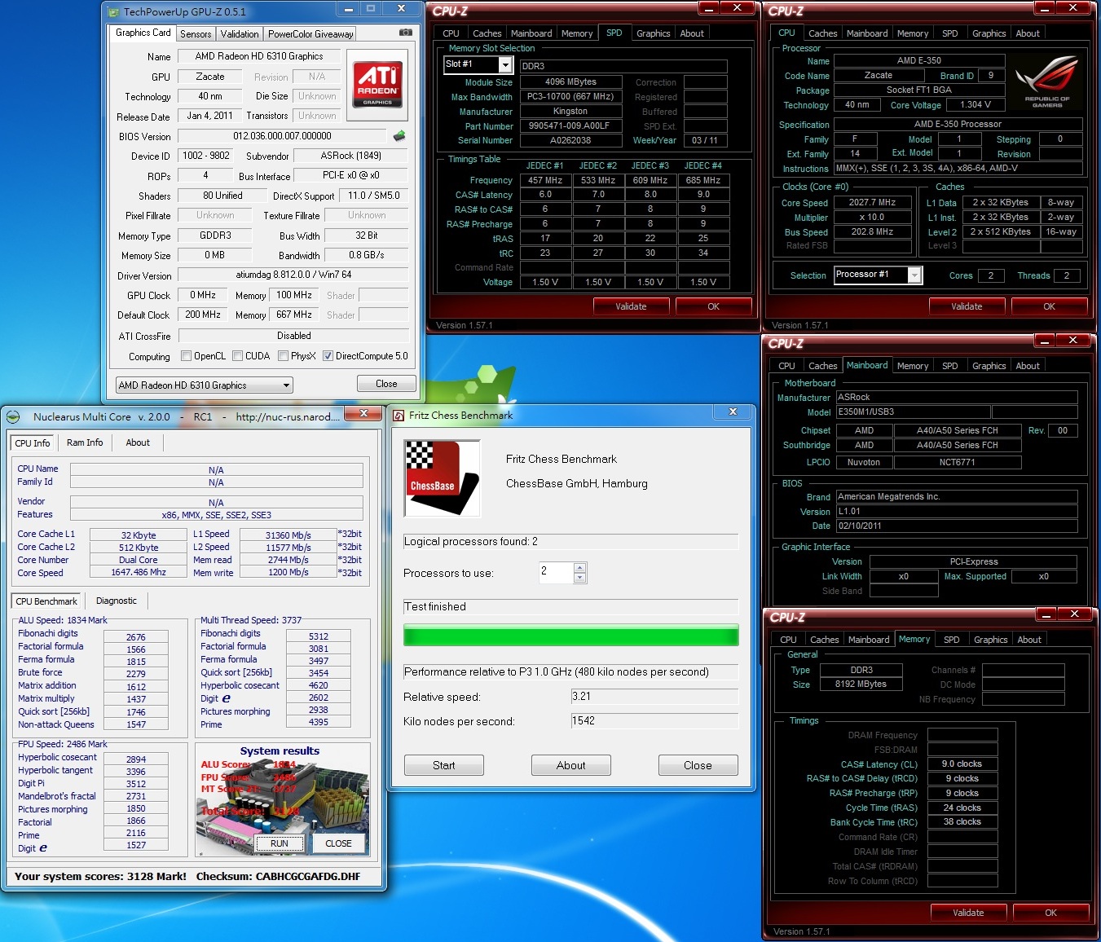Open Memory tab in the CPU-Z SPD window

tap(577, 33)
